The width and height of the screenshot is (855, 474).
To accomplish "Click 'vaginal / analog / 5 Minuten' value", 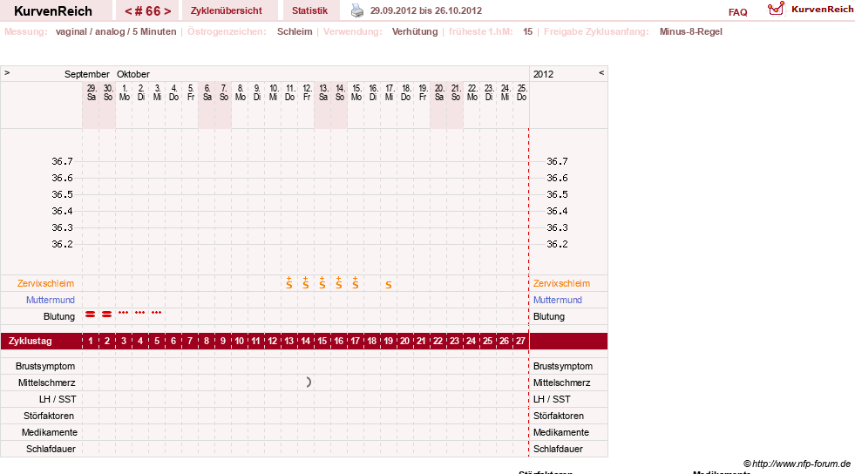I will (116, 31).
